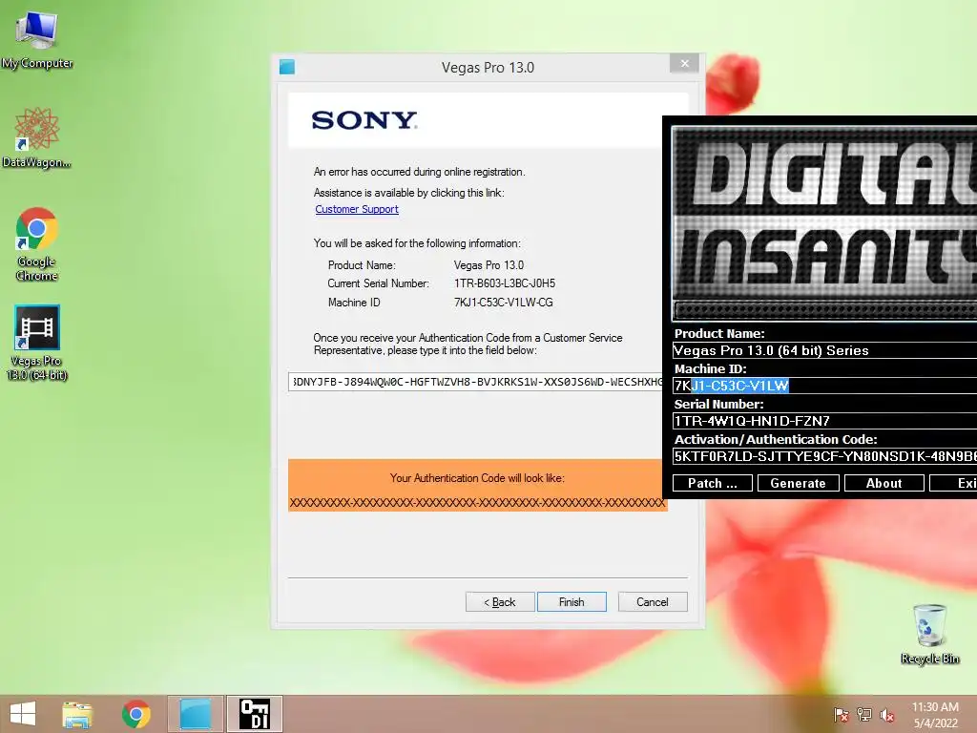Open File Explorer from the taskbar
977x733 pixels.
click(77, 714)
